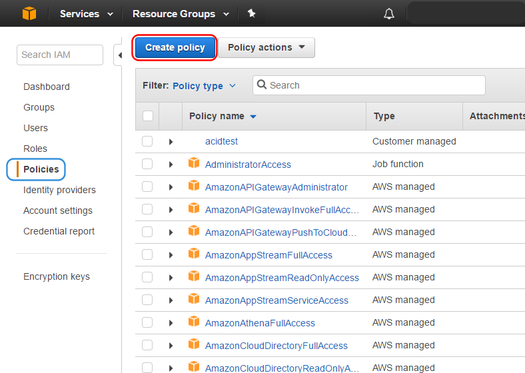Check the acidtest policy checkbox

click(147, 141)
